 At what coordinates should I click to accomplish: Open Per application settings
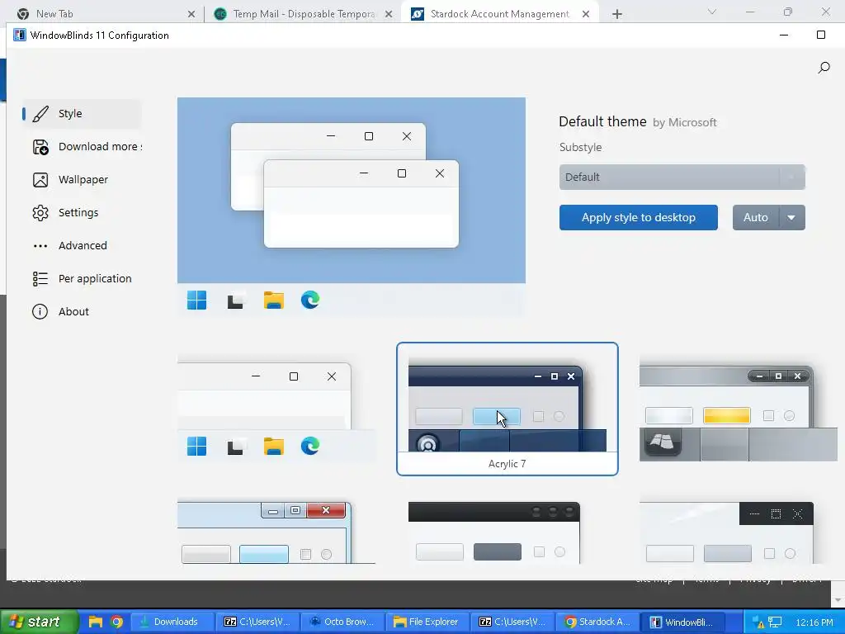(82, 278)
